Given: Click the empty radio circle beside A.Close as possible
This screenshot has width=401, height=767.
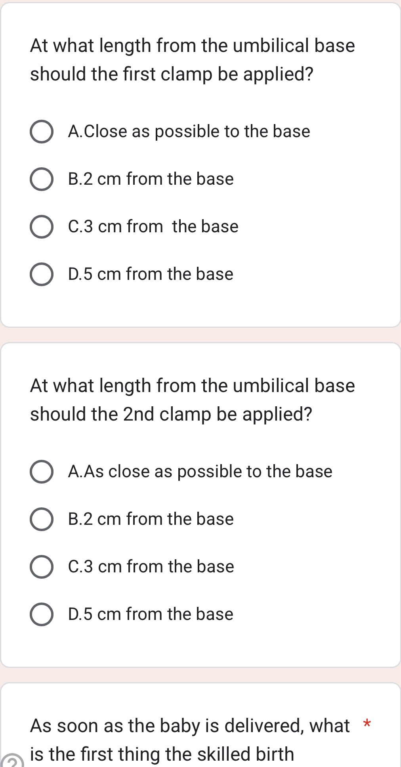Looking at the screenshot, I should (42, 131).
